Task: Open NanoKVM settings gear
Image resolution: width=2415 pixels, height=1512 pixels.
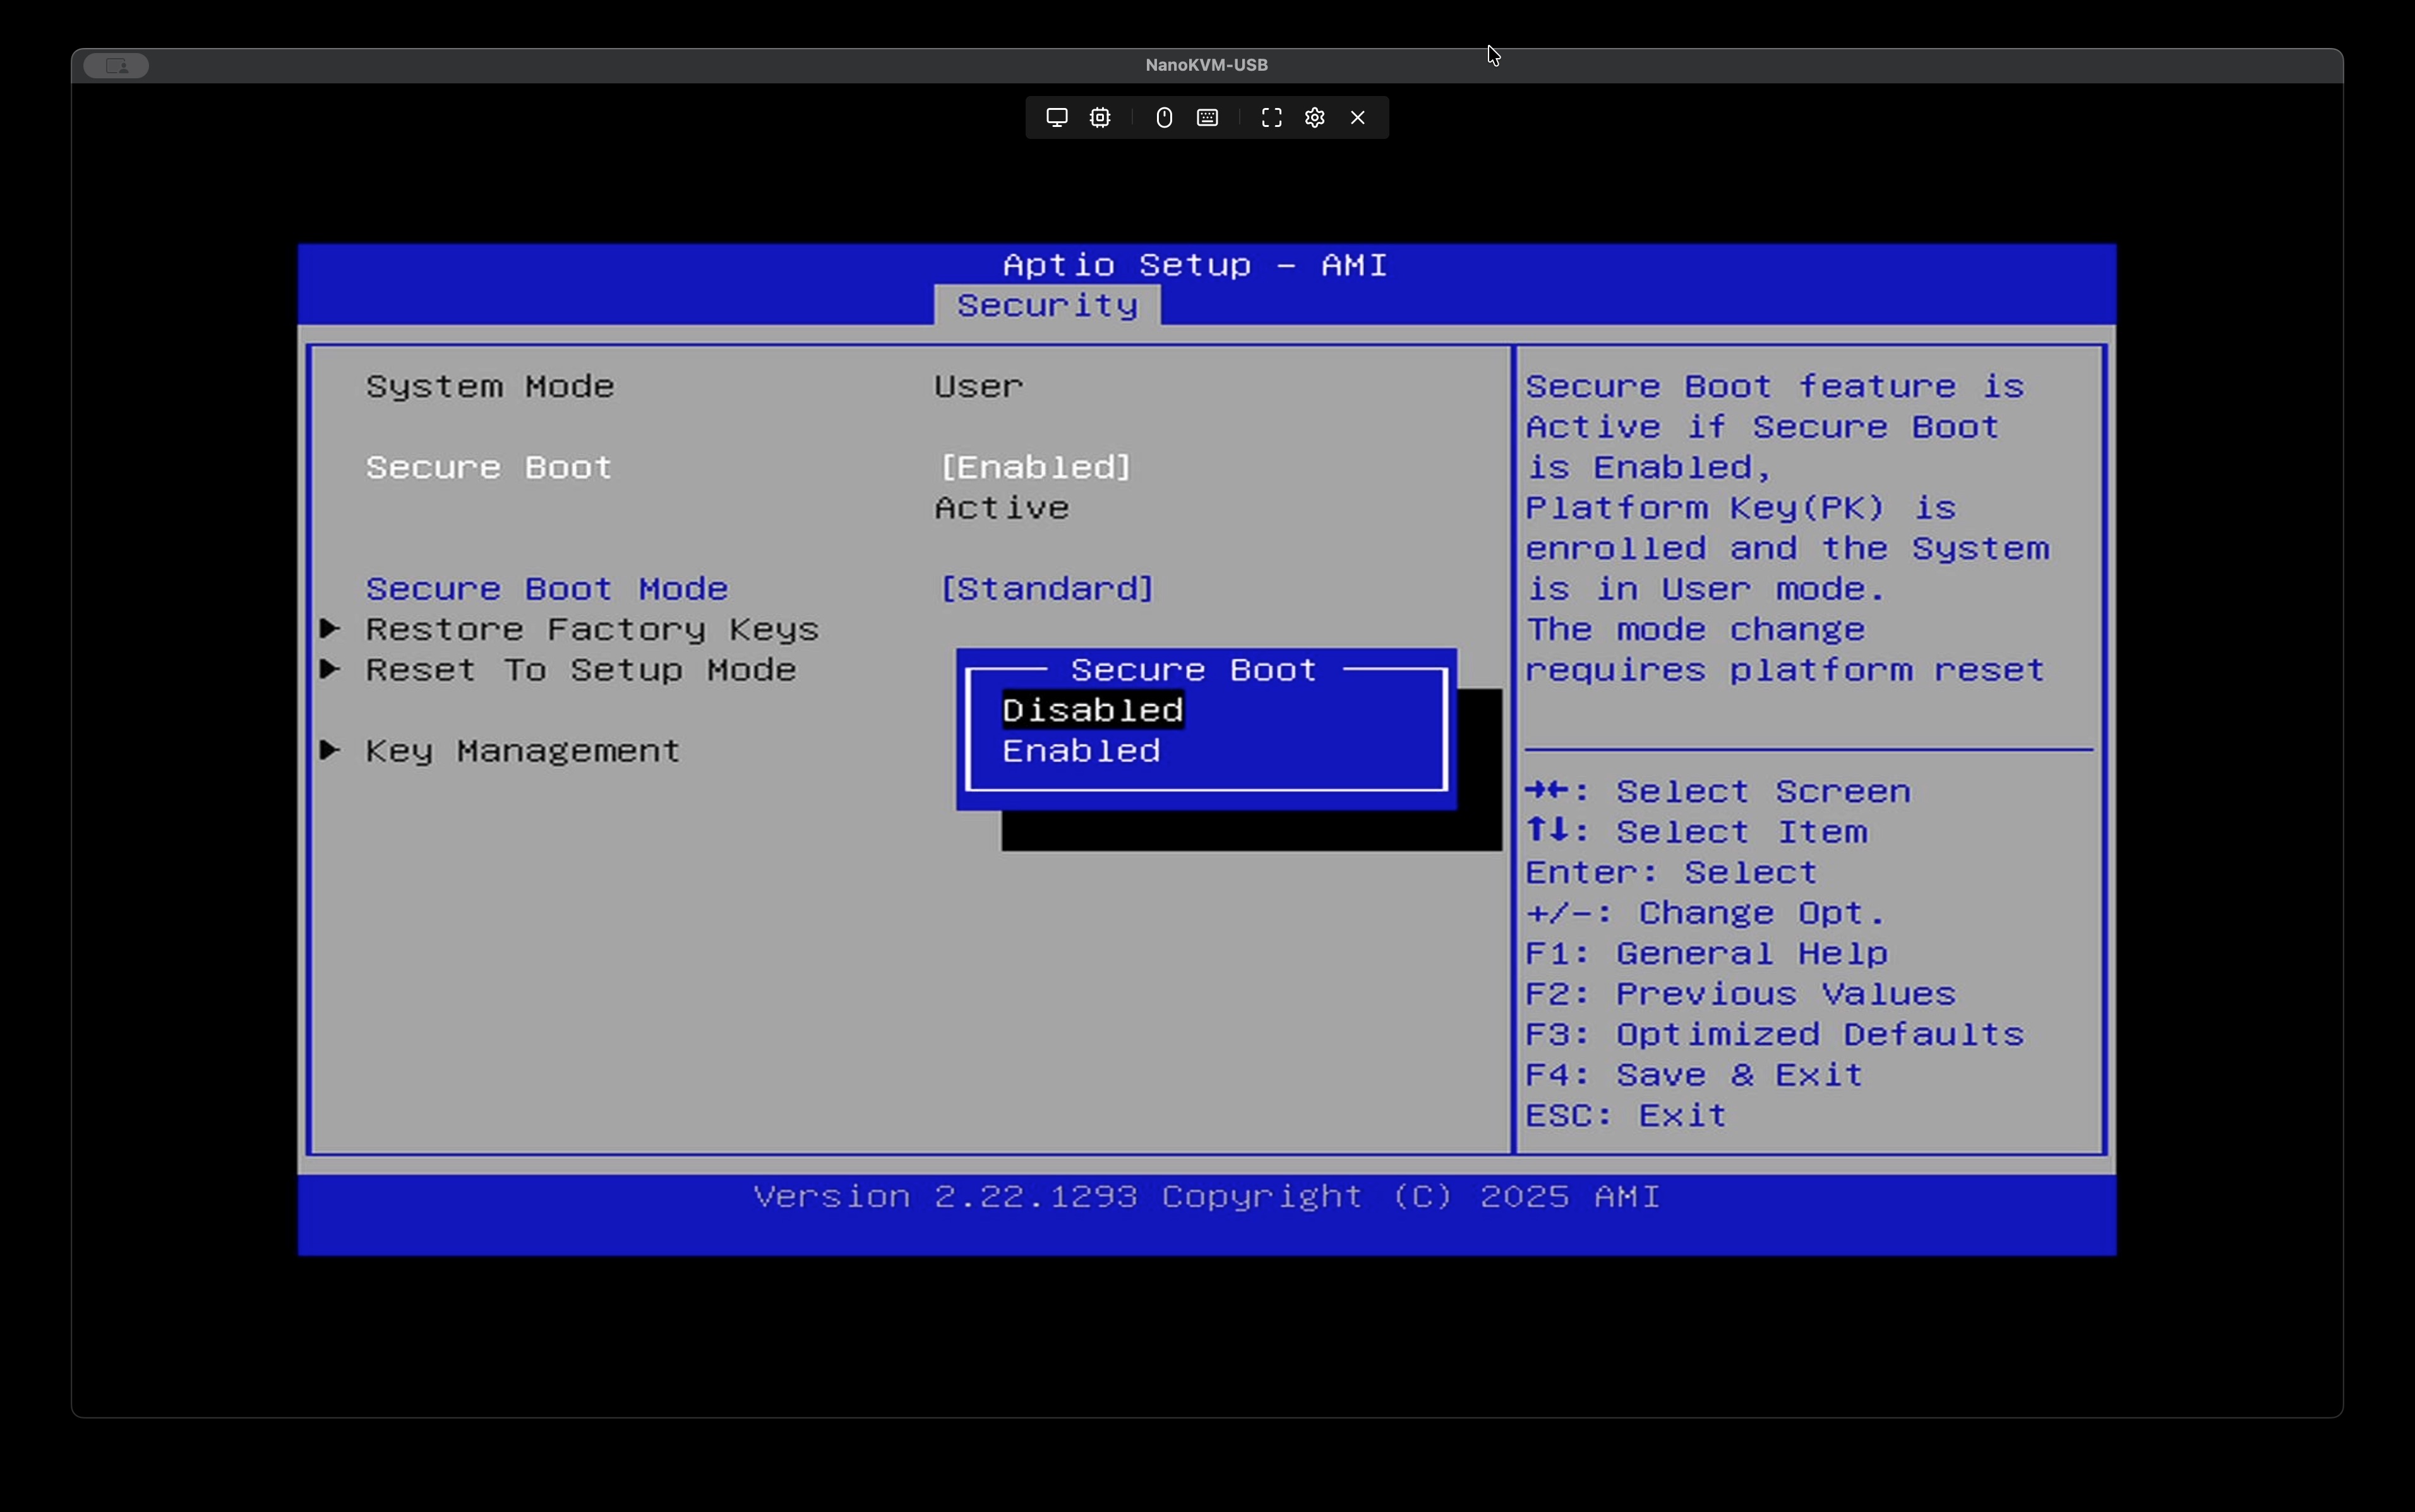Action: 1314,118
